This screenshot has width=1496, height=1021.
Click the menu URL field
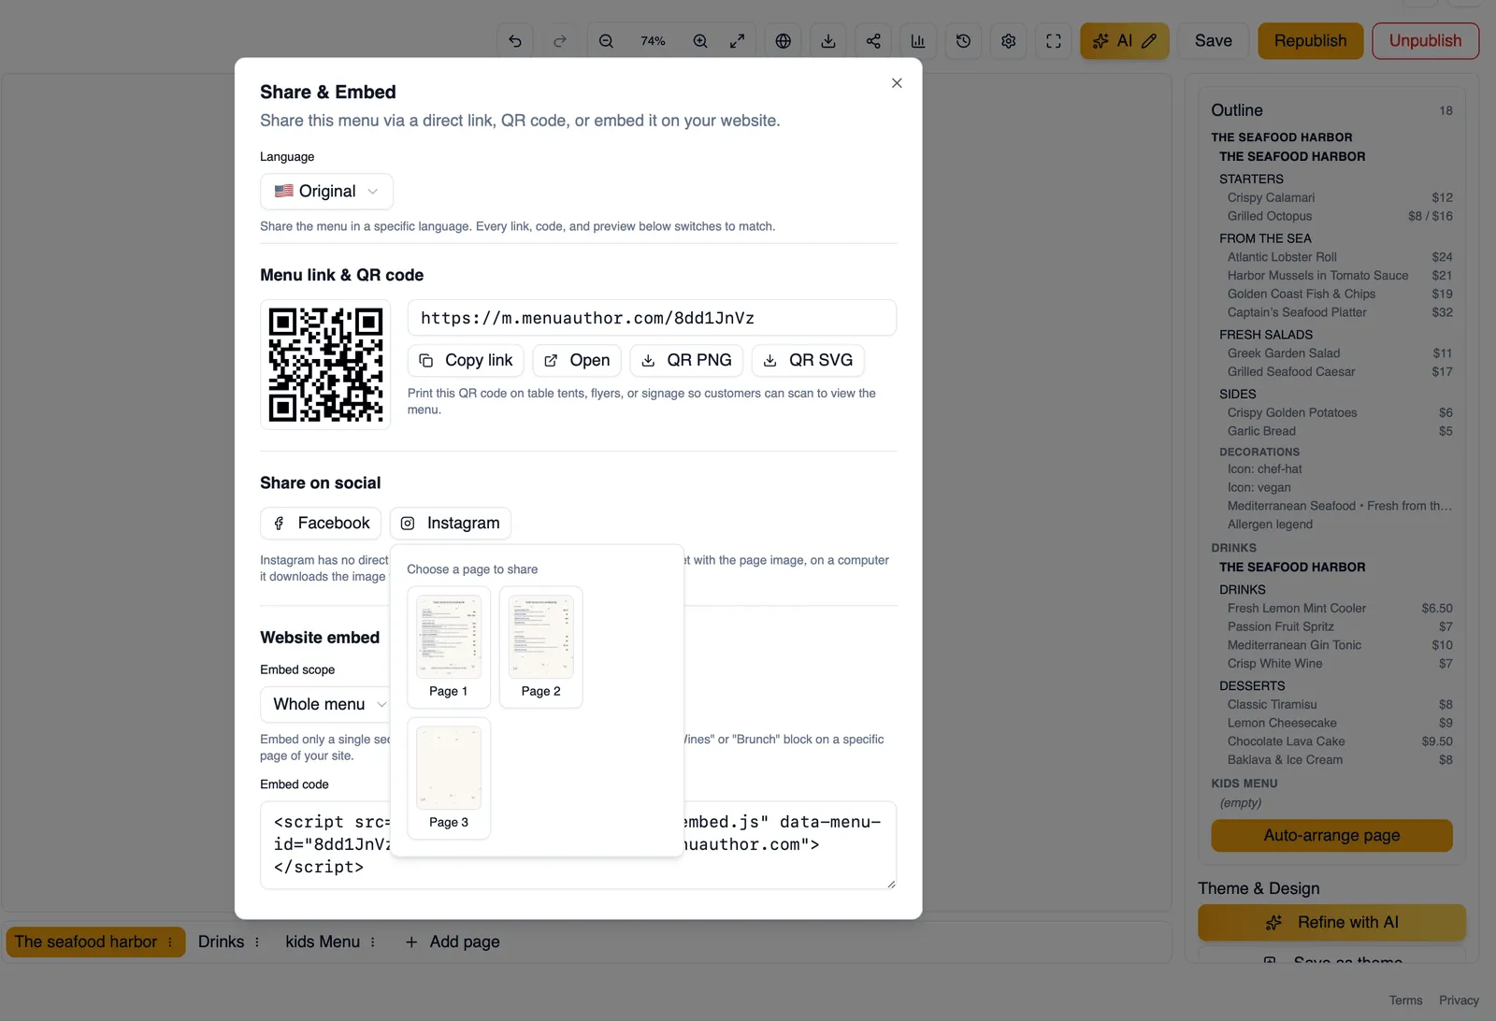652,318
